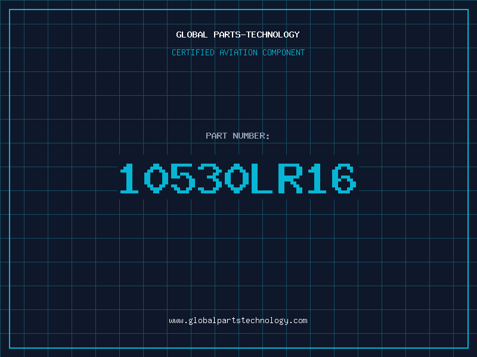
Task: Click the GLOBAL PARTS-TECHNOLOGY heading
Action: (238, 35)
